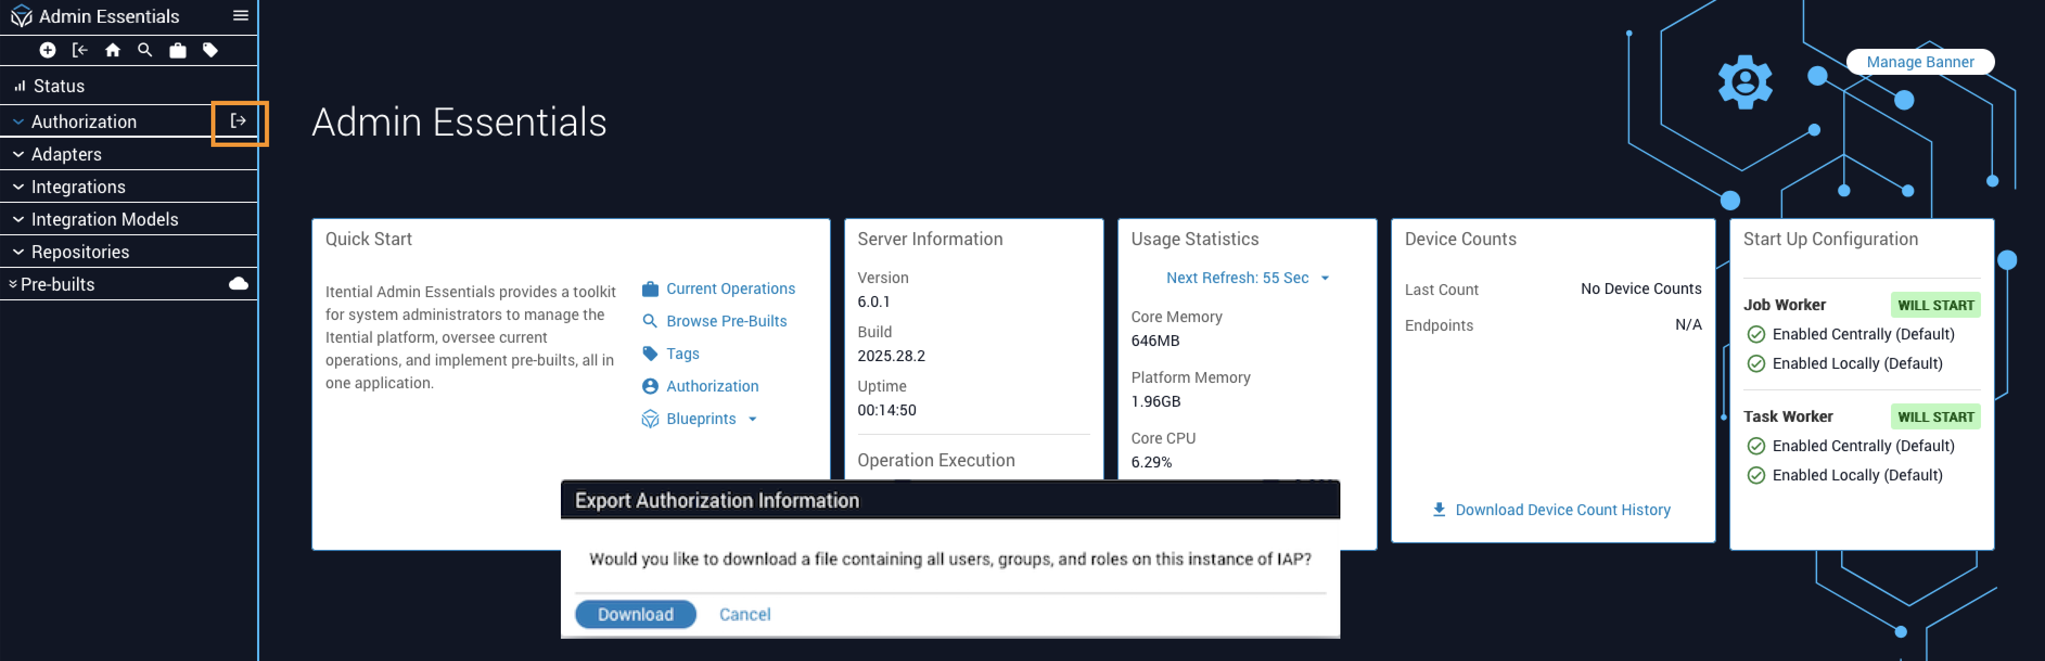The height and width of the screenshot is (661, 2045).
Task: Expand the Integration Models section
Action: [104, 219]
